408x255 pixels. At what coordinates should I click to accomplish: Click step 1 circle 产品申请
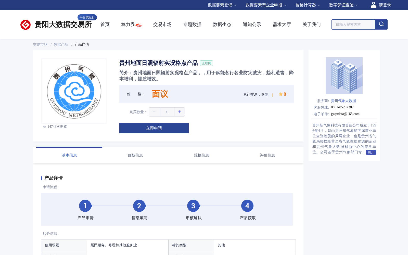click(85, 206)
